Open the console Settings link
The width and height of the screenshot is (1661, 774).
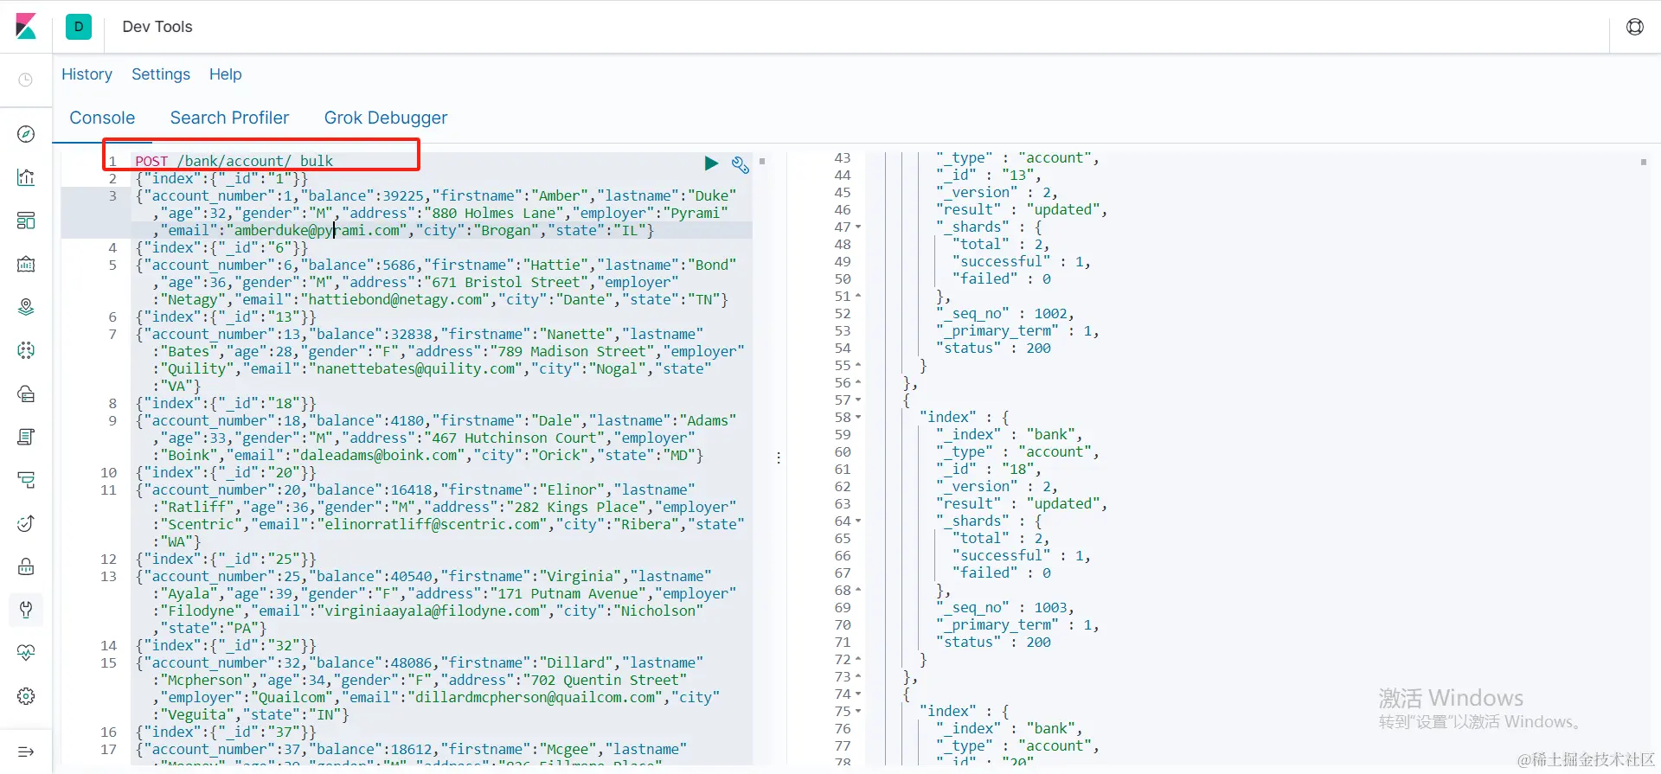tap(161, 74)
